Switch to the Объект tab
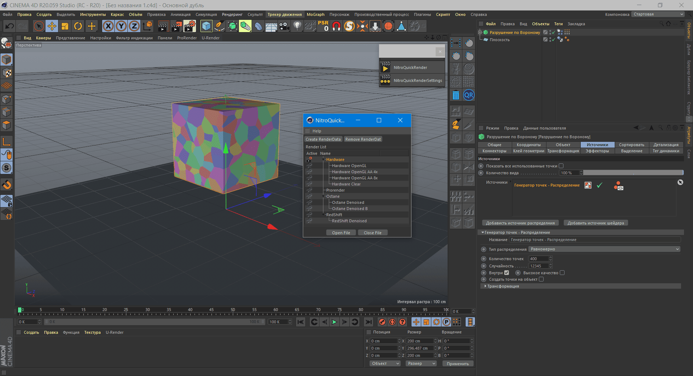693x376 pixels. (x=563, y=145)
